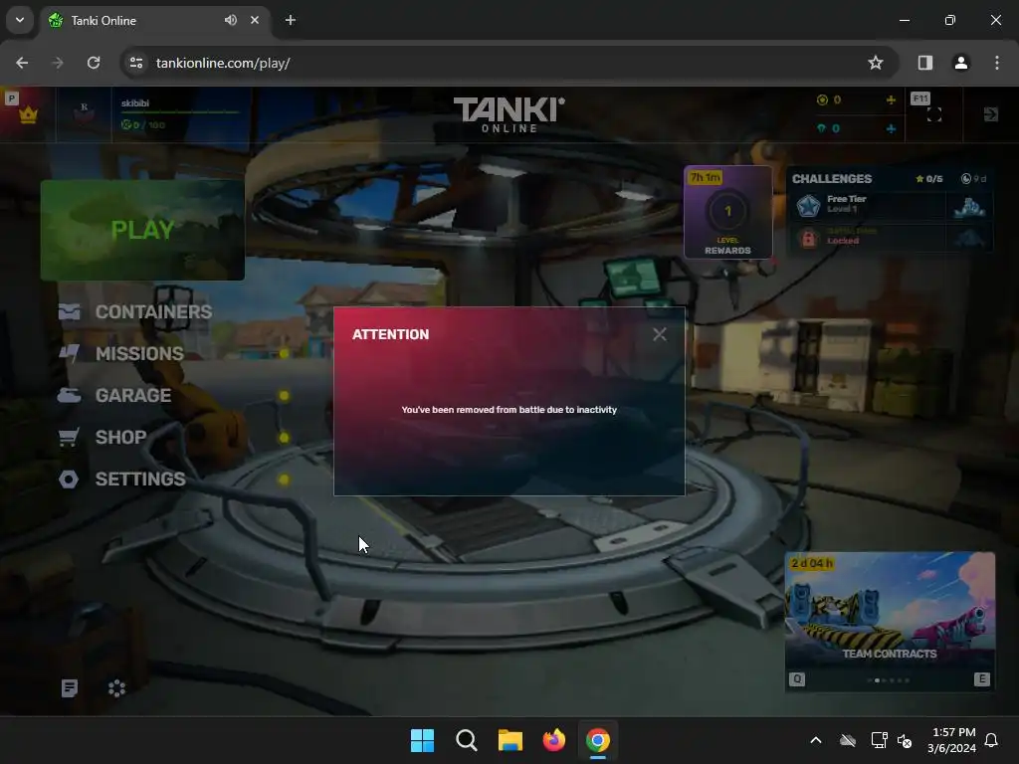This screenshot has height=764, width=1019.
Task: Open File Explorer from the taskbar
Action: 510,740
